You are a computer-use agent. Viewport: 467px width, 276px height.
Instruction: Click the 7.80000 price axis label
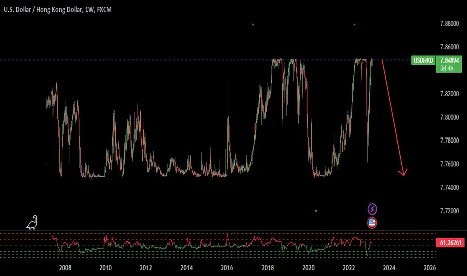coord(449,117)
